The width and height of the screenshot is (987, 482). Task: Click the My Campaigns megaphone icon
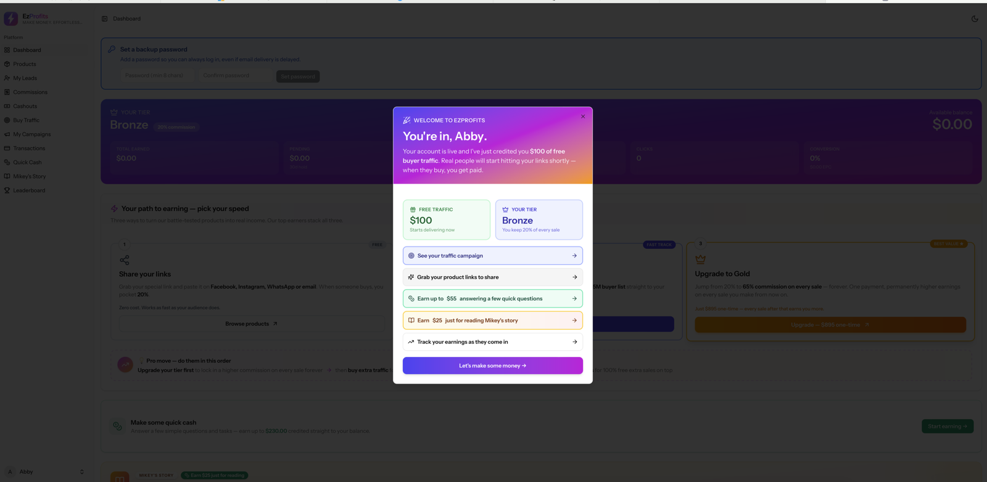(x=7, y=134)
